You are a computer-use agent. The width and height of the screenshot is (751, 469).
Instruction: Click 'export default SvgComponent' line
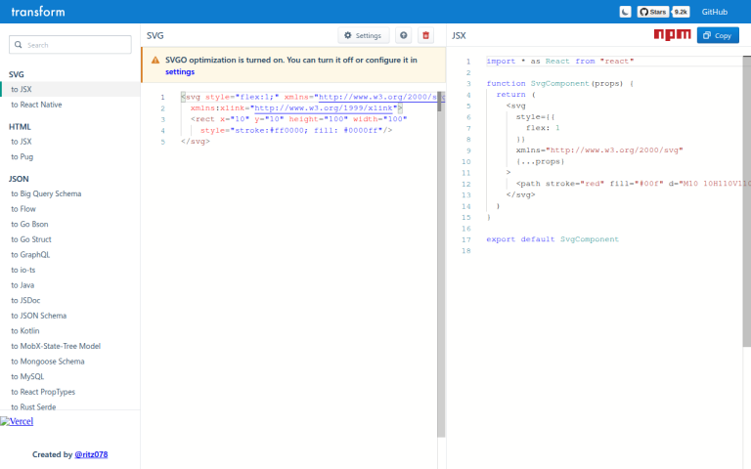click(x=552, y=239)
